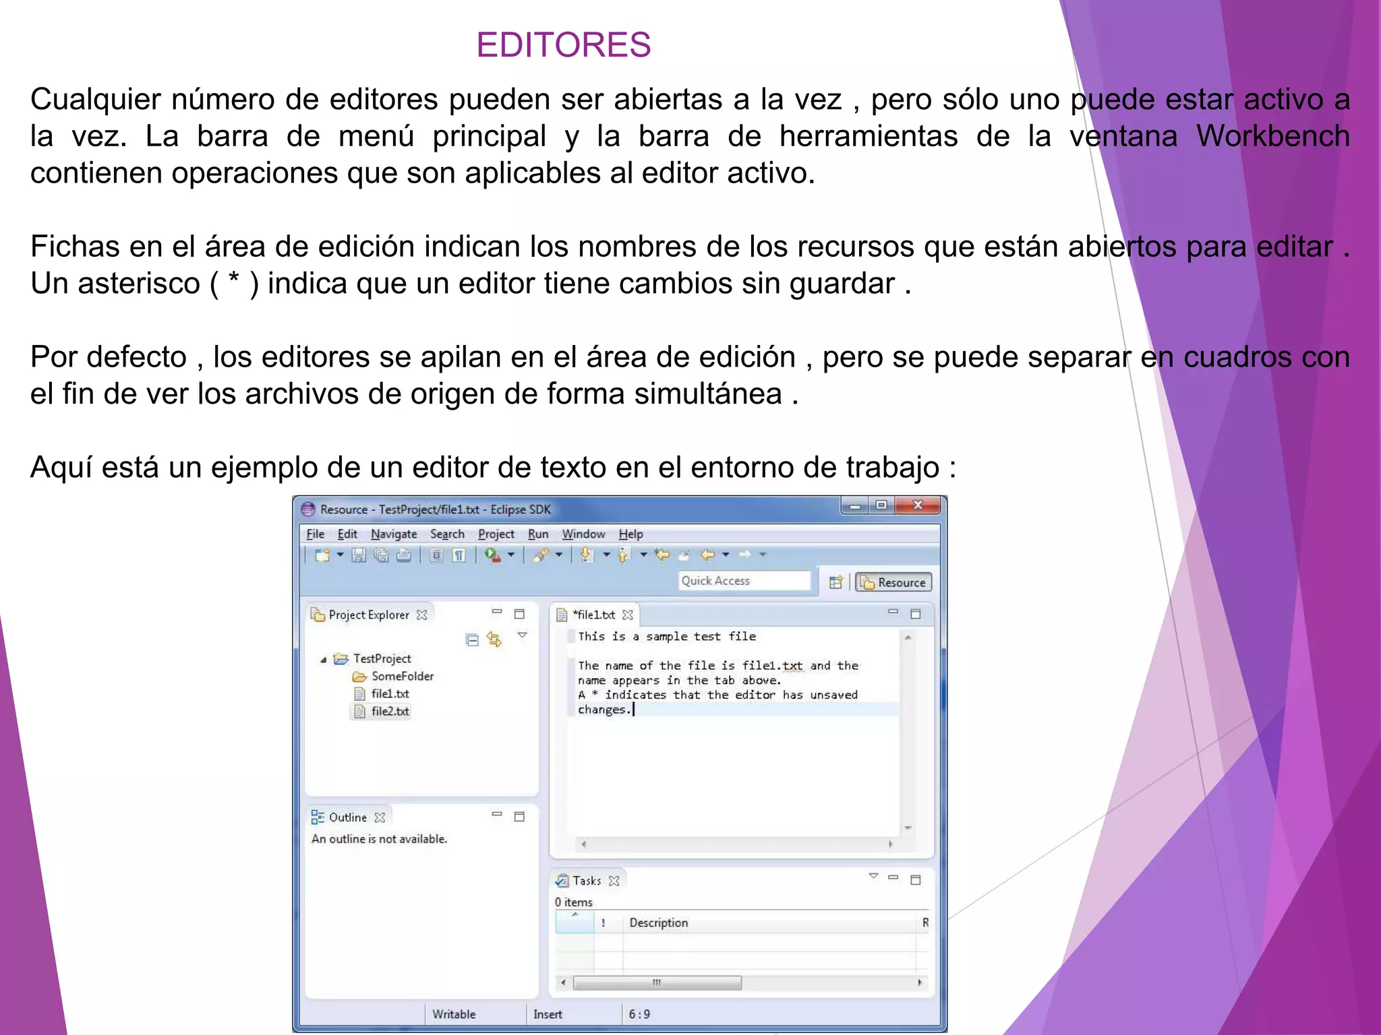Collapse the TestProject tree node

click(324, 660)
